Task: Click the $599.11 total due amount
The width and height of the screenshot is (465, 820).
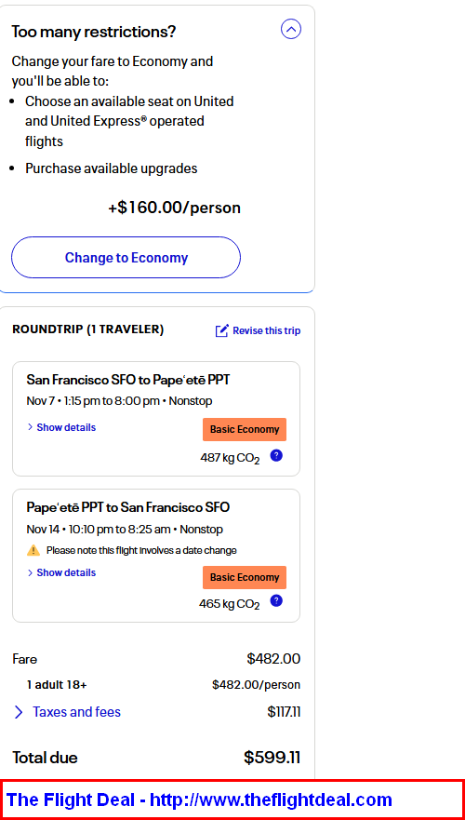Action: coord(272,758)
